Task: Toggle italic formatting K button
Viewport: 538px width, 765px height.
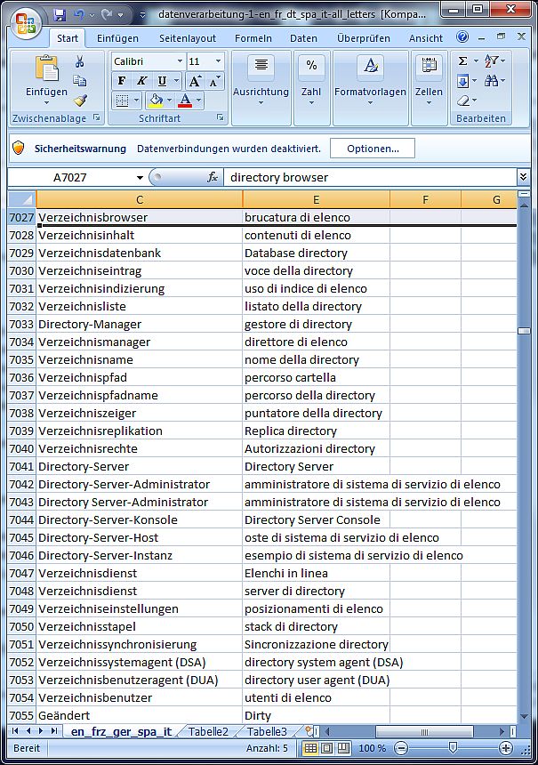Action: tap(141, 81)
